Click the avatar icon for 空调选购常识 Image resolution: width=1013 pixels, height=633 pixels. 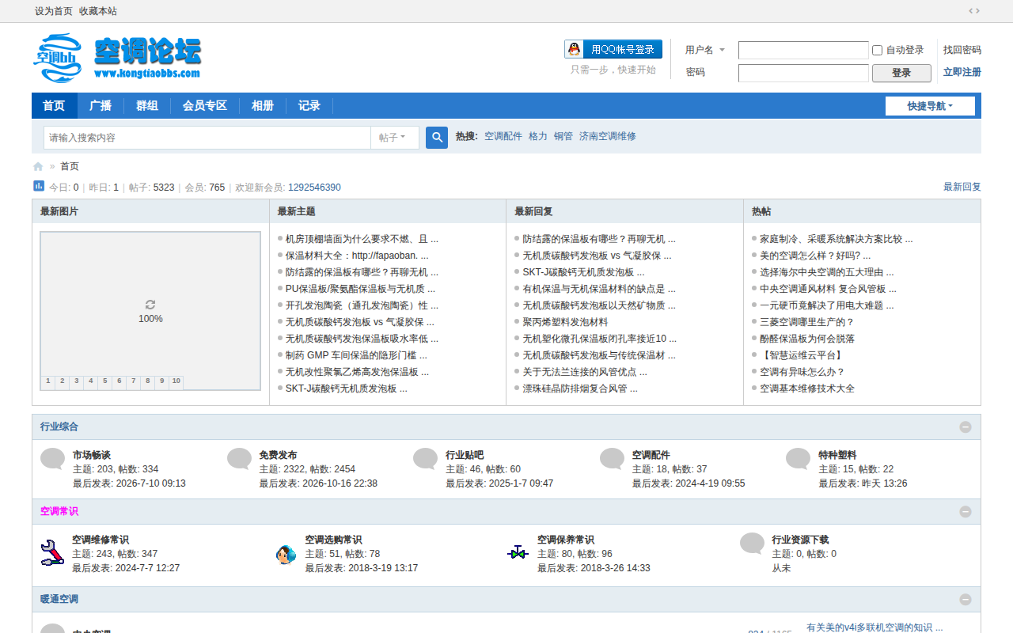[286, 554]
